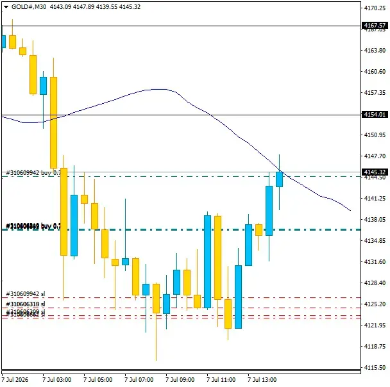The width and height of the screenshot is (390, 387).
Task: Click the 7 Jul 13:00 time label
Action: [x=262, y=380]
